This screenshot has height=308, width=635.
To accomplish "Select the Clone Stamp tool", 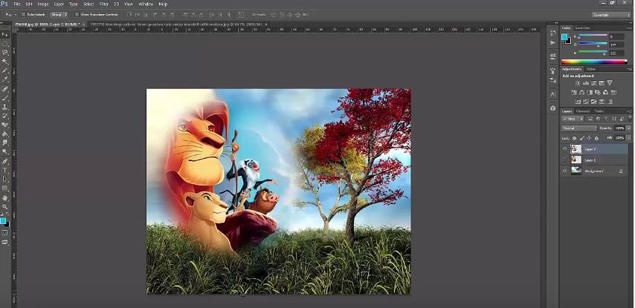I will [x=5, y=107].
